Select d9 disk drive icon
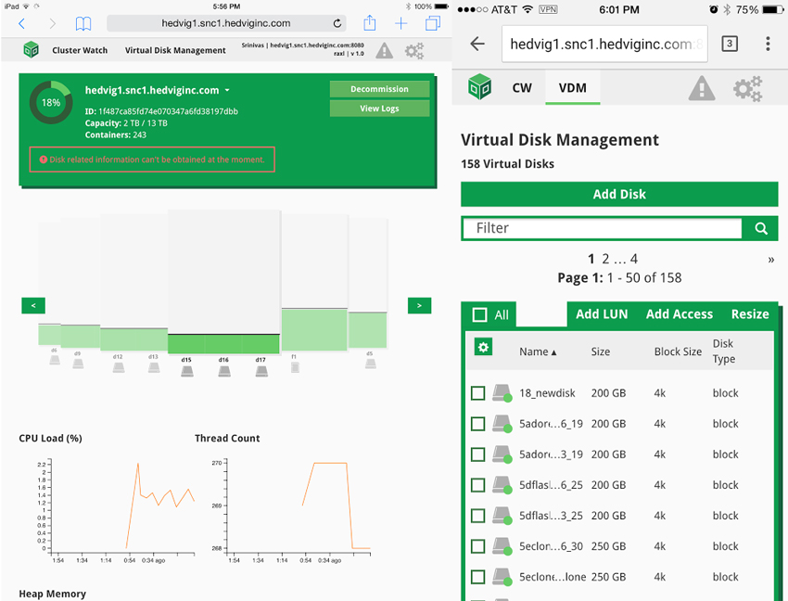The width and height of the screenshot is (788, 601). coord(78,364)
